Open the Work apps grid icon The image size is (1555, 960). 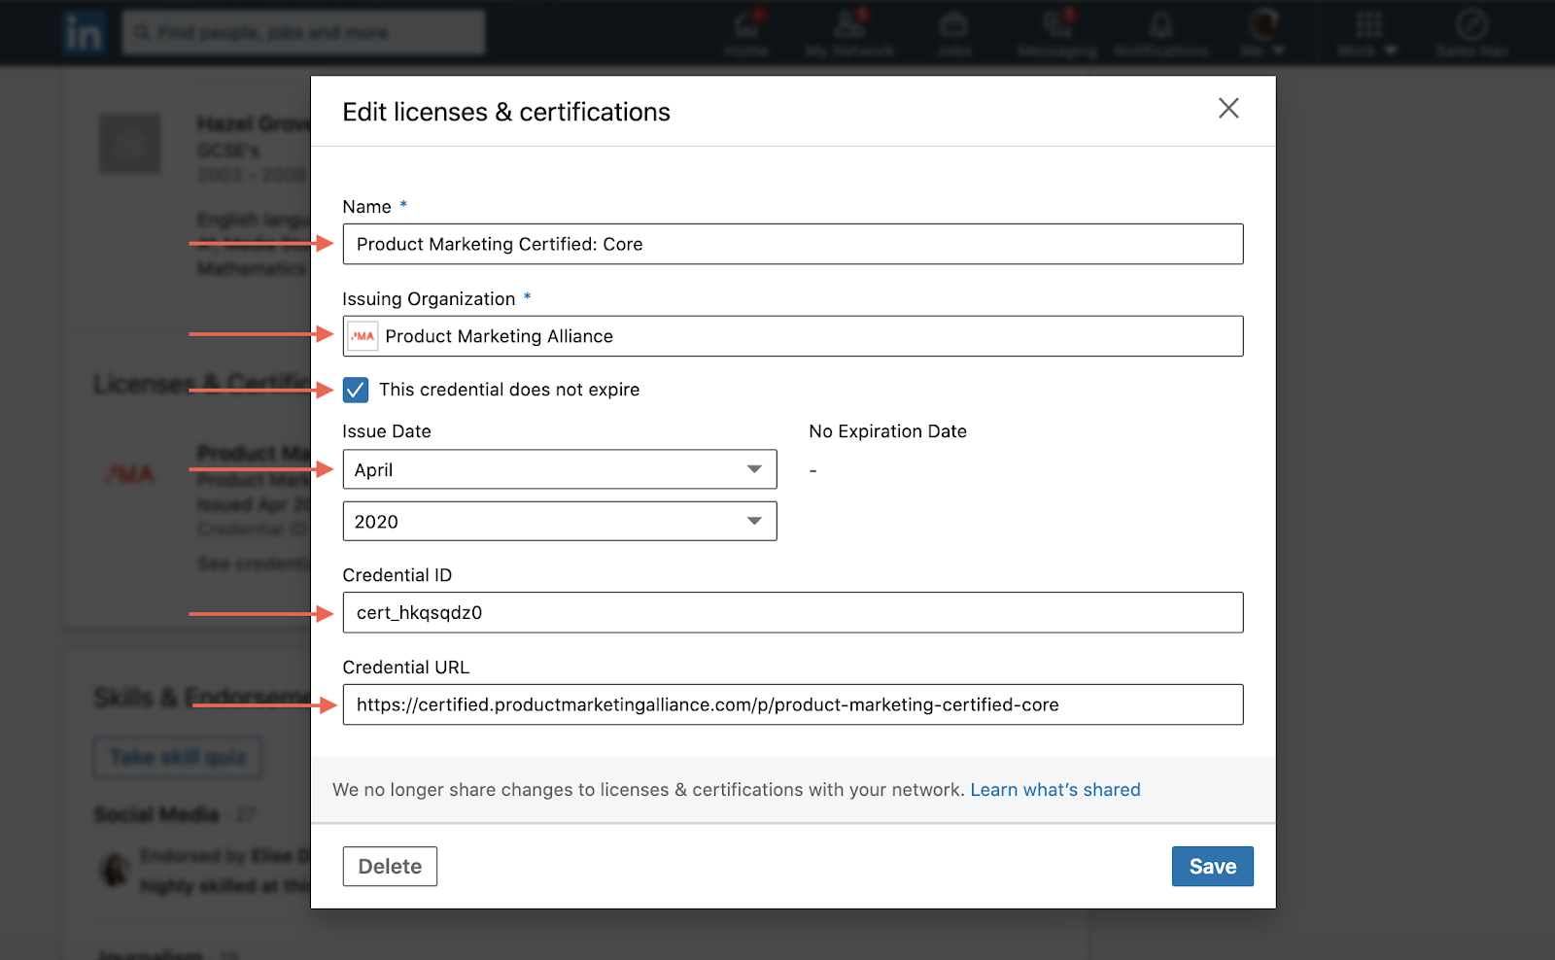pos(1368,25)
